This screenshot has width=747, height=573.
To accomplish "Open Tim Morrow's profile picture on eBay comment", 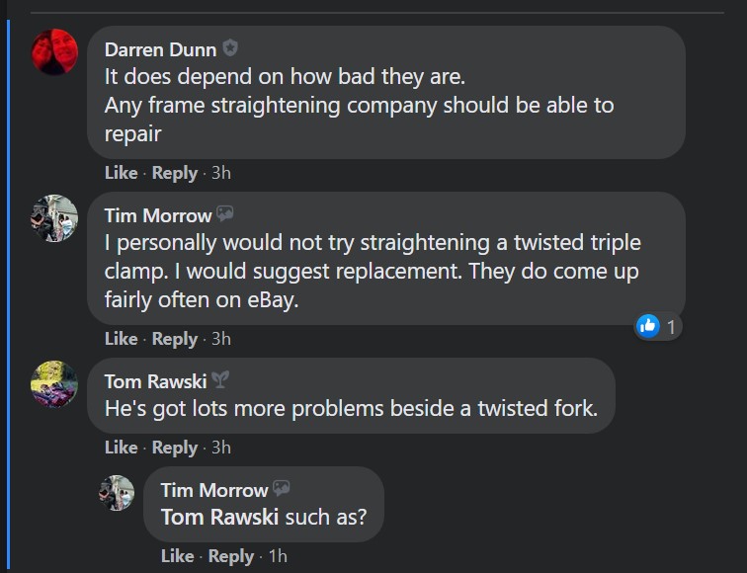I will pyautogui.click(x=54, y=218).
